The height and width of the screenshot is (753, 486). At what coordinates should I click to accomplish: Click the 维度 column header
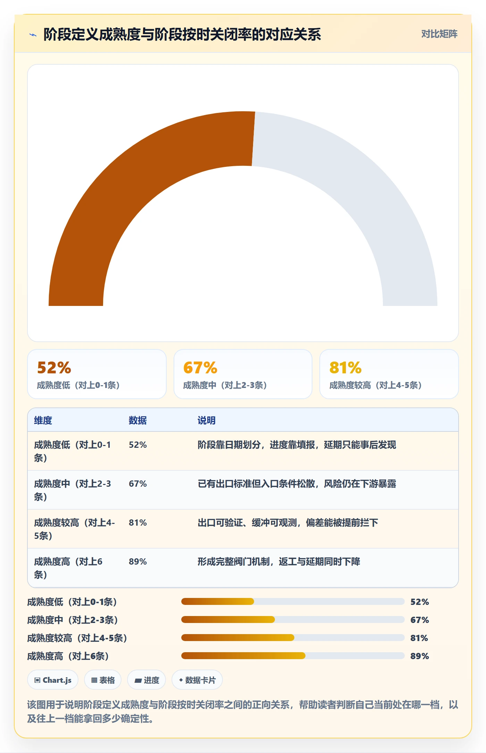click(x=43, y=420)
